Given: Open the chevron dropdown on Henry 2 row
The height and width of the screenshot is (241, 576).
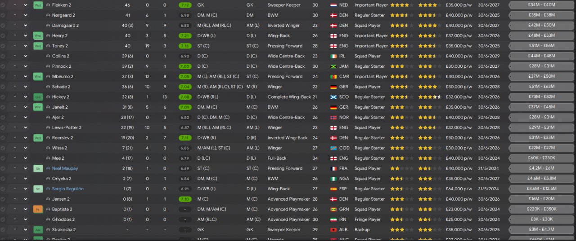Looking at the screenshot, I should [26, 35].
